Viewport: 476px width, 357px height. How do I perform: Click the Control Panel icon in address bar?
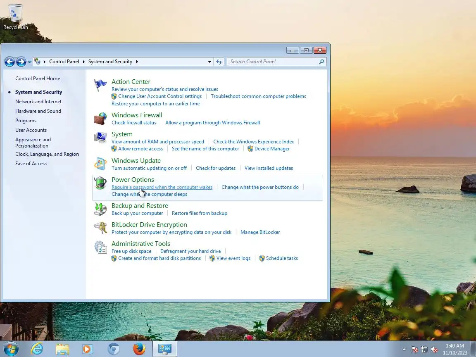point(37,61)
